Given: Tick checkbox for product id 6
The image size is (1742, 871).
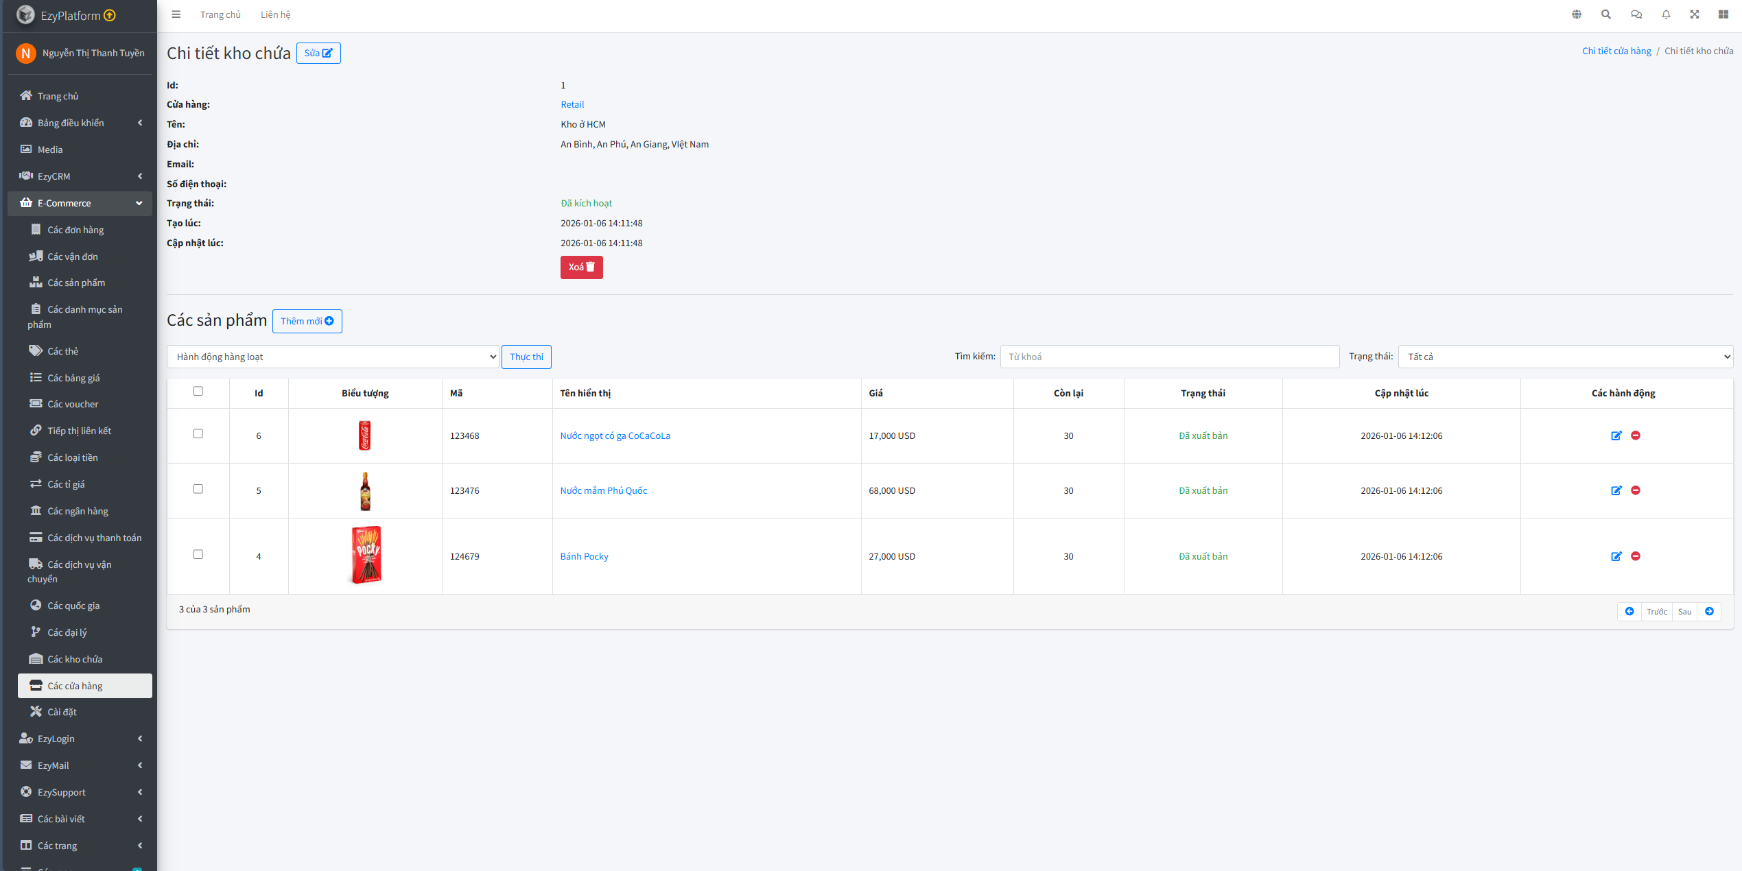Looking at the screenshot, I should coord(198,433).
